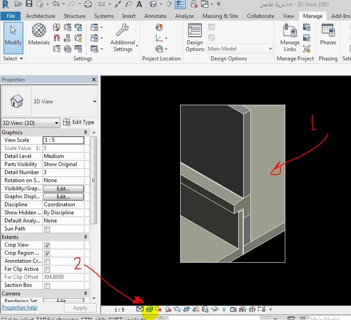The width and height of the screenshot is (351, 320).
Task: Uncheck the Crop View checkbox
Action: click(47, 245)
